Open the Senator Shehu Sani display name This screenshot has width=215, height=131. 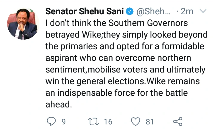[x=85, y=12]
